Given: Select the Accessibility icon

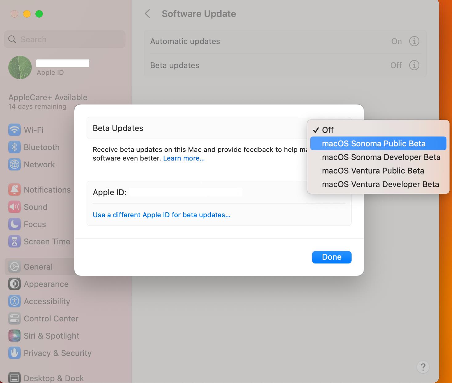Looking at the screenshot, I should (x=14, y=301).
